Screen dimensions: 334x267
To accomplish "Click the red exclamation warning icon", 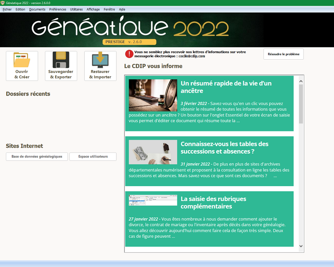I will pyautogui.click(x=129, y=54).
